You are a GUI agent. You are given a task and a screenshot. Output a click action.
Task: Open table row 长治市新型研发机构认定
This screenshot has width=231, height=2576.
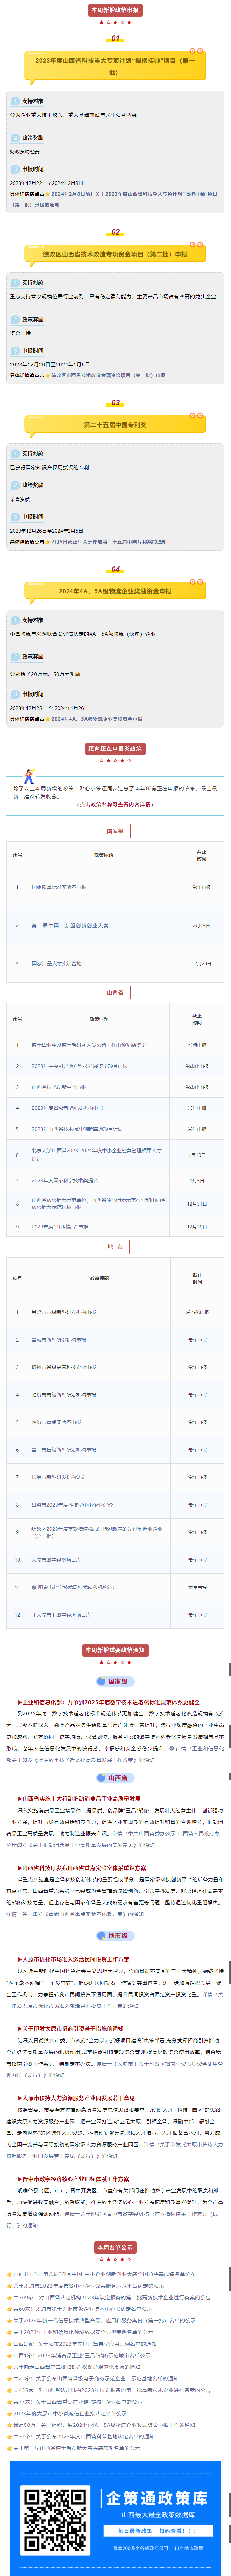(115, 1477)
